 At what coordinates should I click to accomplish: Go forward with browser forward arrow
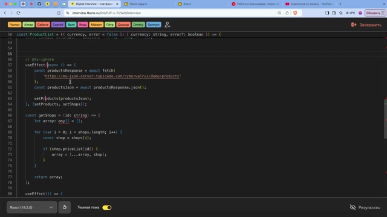click(11, 13)
